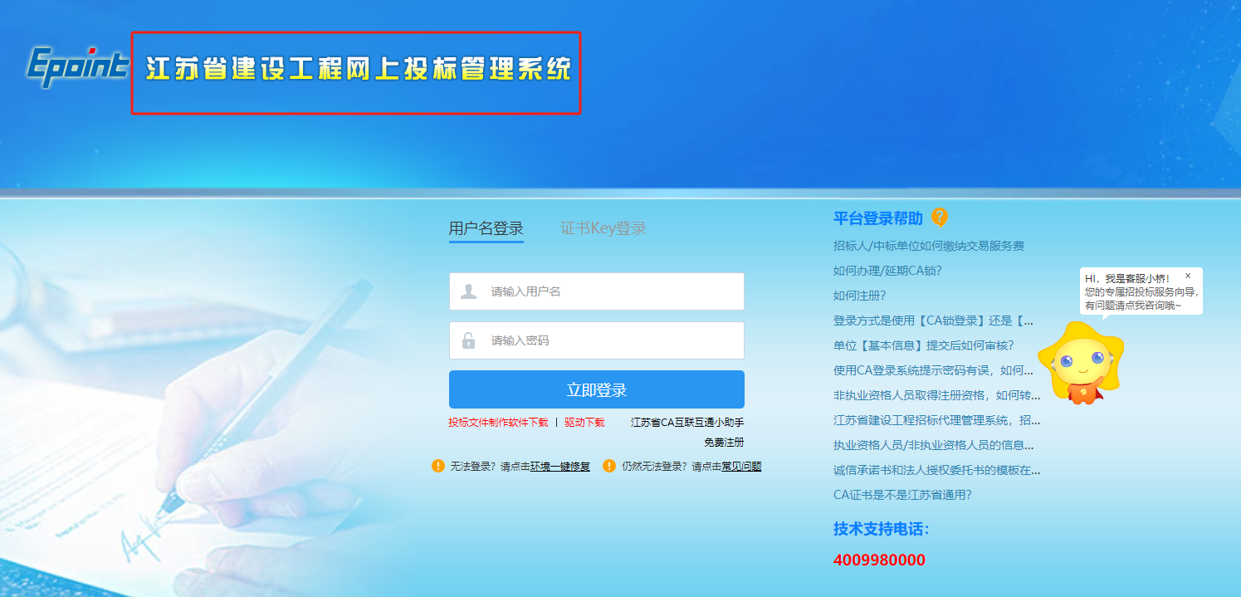The height and width of the screenshot is (597, 1241).
Task: Click the warning icon beside 仍然无法登录
Action: [x=608, y=466]
